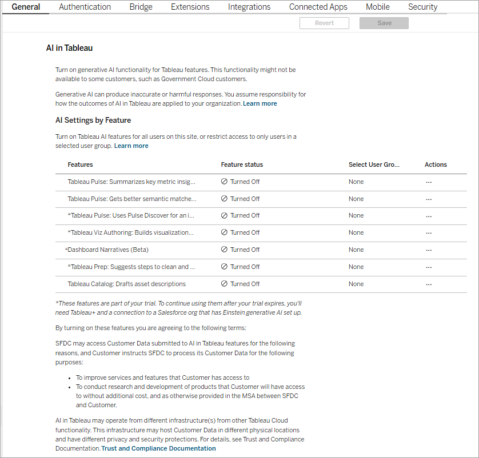
Task: Switch to the Authentication tab
Action: tap(85, 7)
